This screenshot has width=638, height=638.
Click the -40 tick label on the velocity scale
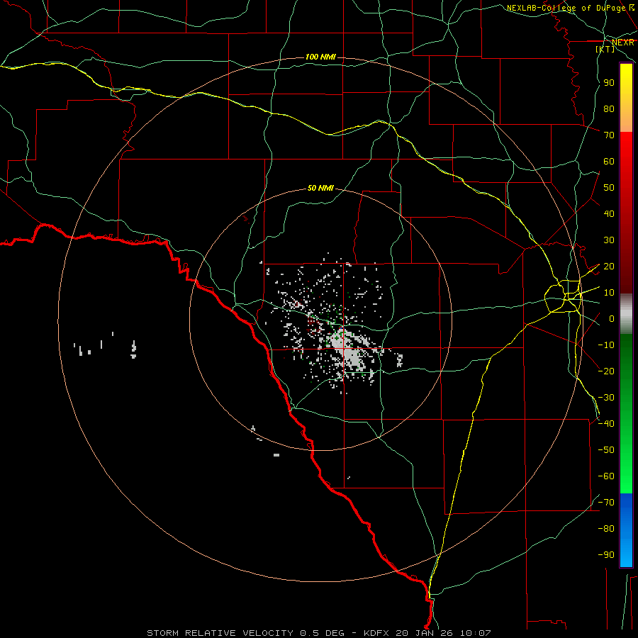click(606, 424)
